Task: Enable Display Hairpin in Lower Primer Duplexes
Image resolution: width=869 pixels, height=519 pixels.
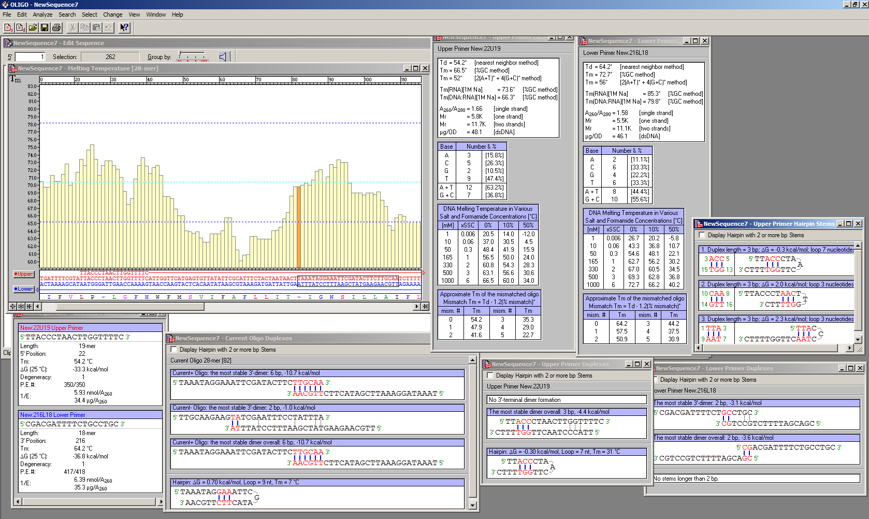Action: point(656,380)
